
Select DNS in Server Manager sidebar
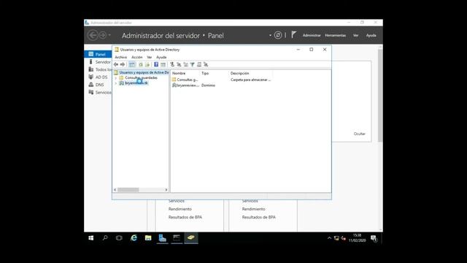tap(98, 85)
